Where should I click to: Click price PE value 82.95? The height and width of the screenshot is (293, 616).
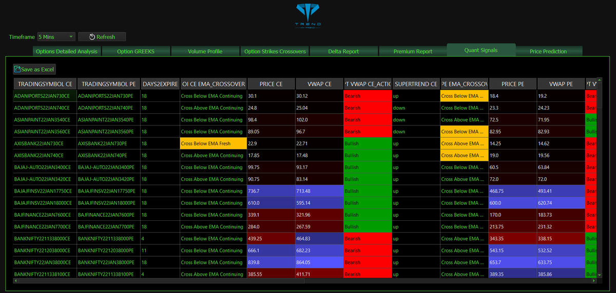[x=512, y=132]
